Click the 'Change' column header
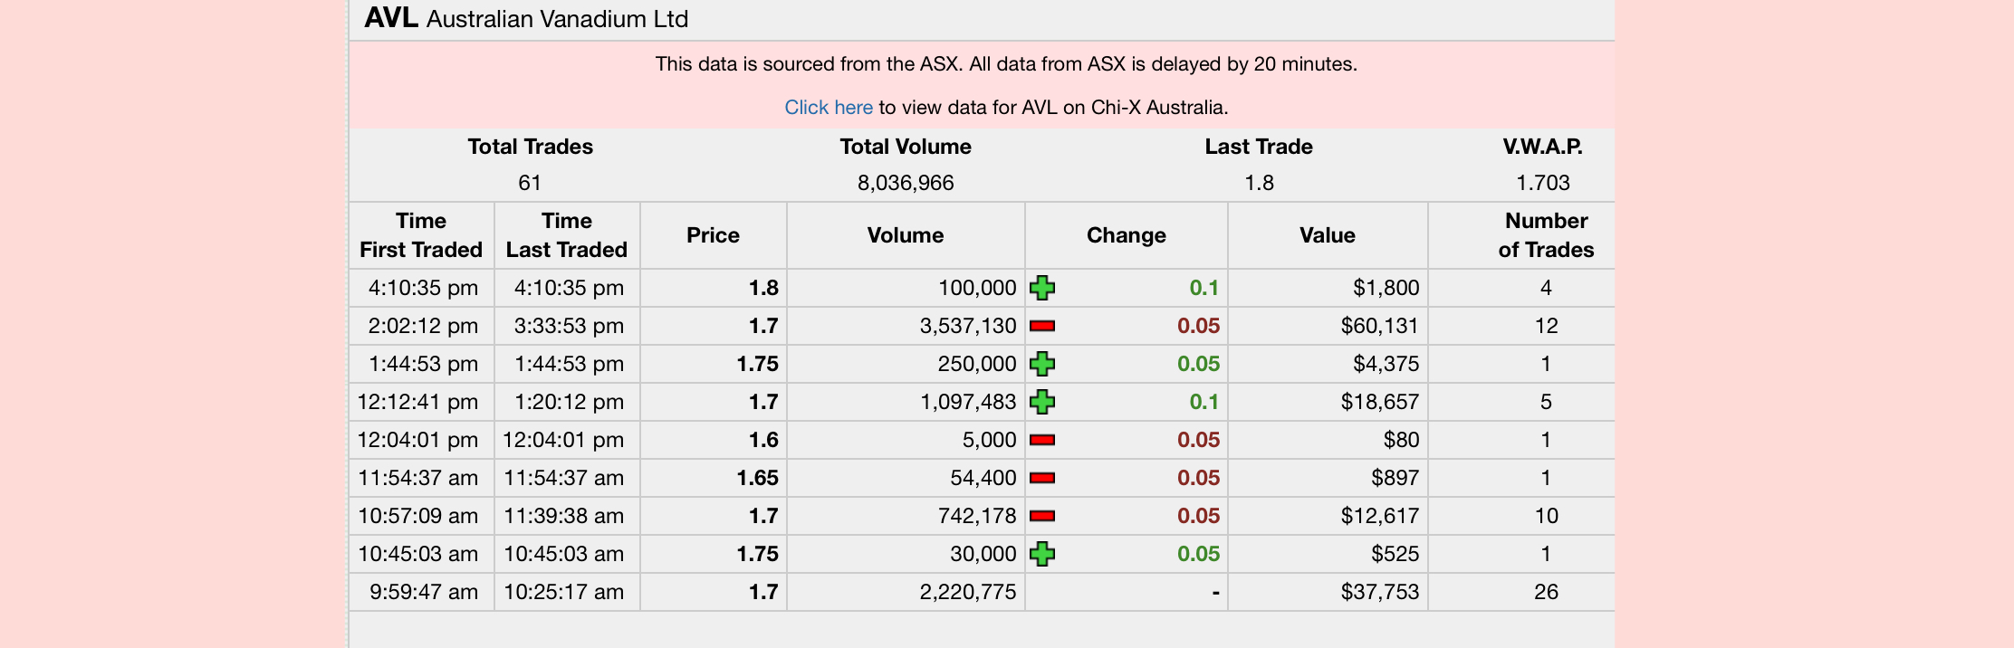Viewport: 2014px width, 648px height. pyautogui.click(x=1127, y=235)
